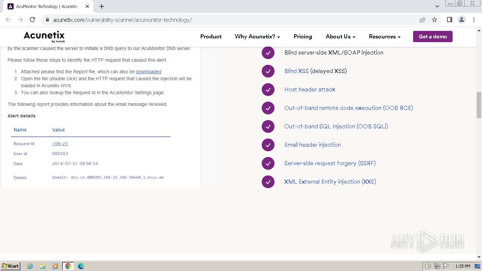The image size is (482, 271).
Task: Click the forward navigation arrow
Action: click(20, 20)
